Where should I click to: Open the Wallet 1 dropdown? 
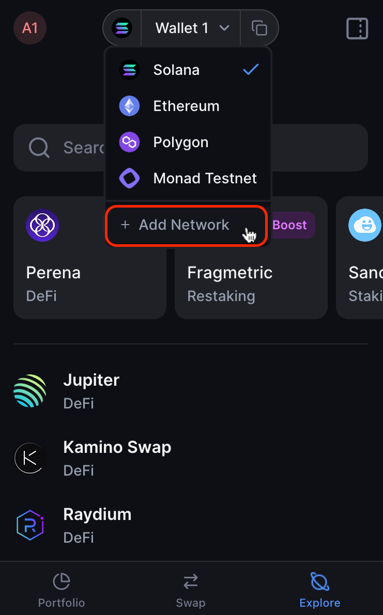(x=190, y=28)
